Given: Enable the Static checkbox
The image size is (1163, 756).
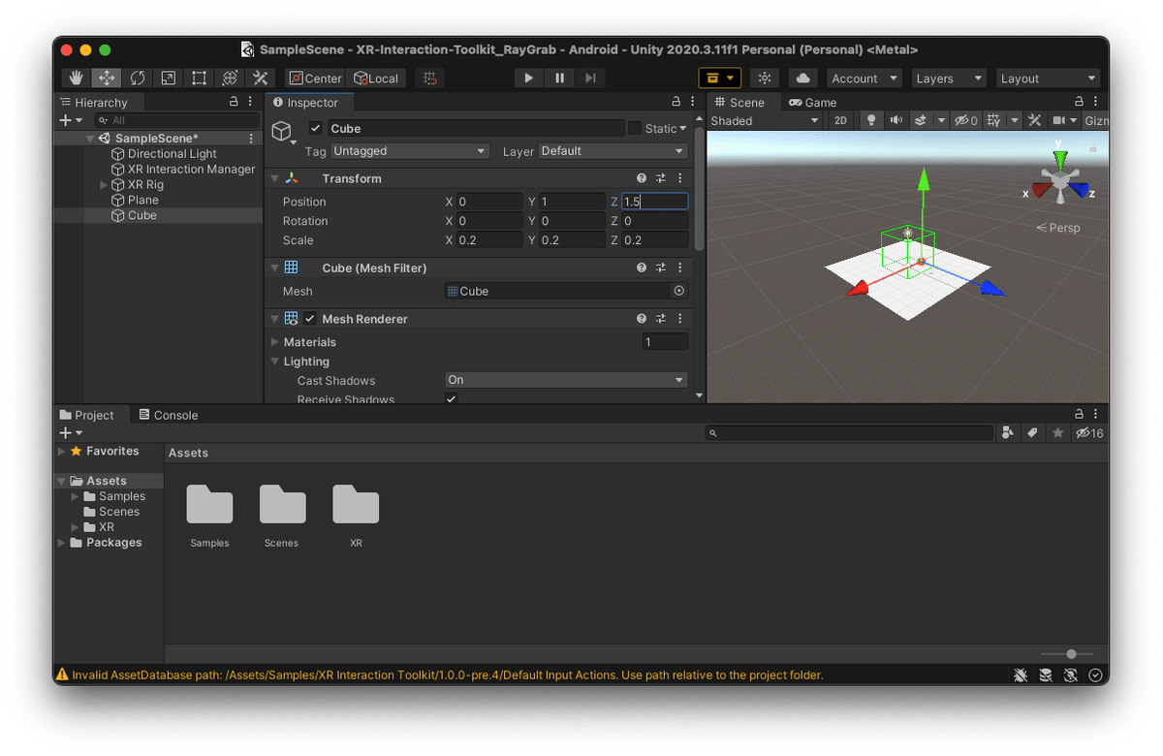Looking at the screenshot, I should point(635,128).
